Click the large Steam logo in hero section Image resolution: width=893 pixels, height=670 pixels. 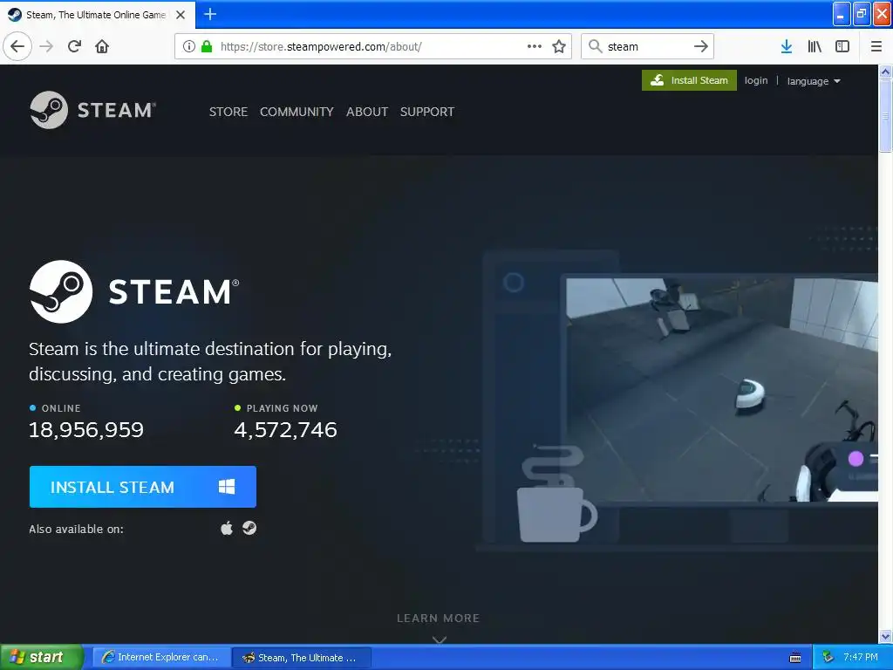pyautogui.click(x=134, y=291)
